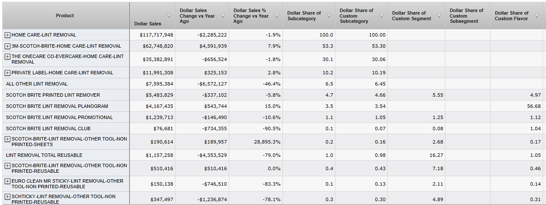Click the Dollar Share of Custom Subsegment header
This screenshot has width=546, height=205.
tap(466, 16)
